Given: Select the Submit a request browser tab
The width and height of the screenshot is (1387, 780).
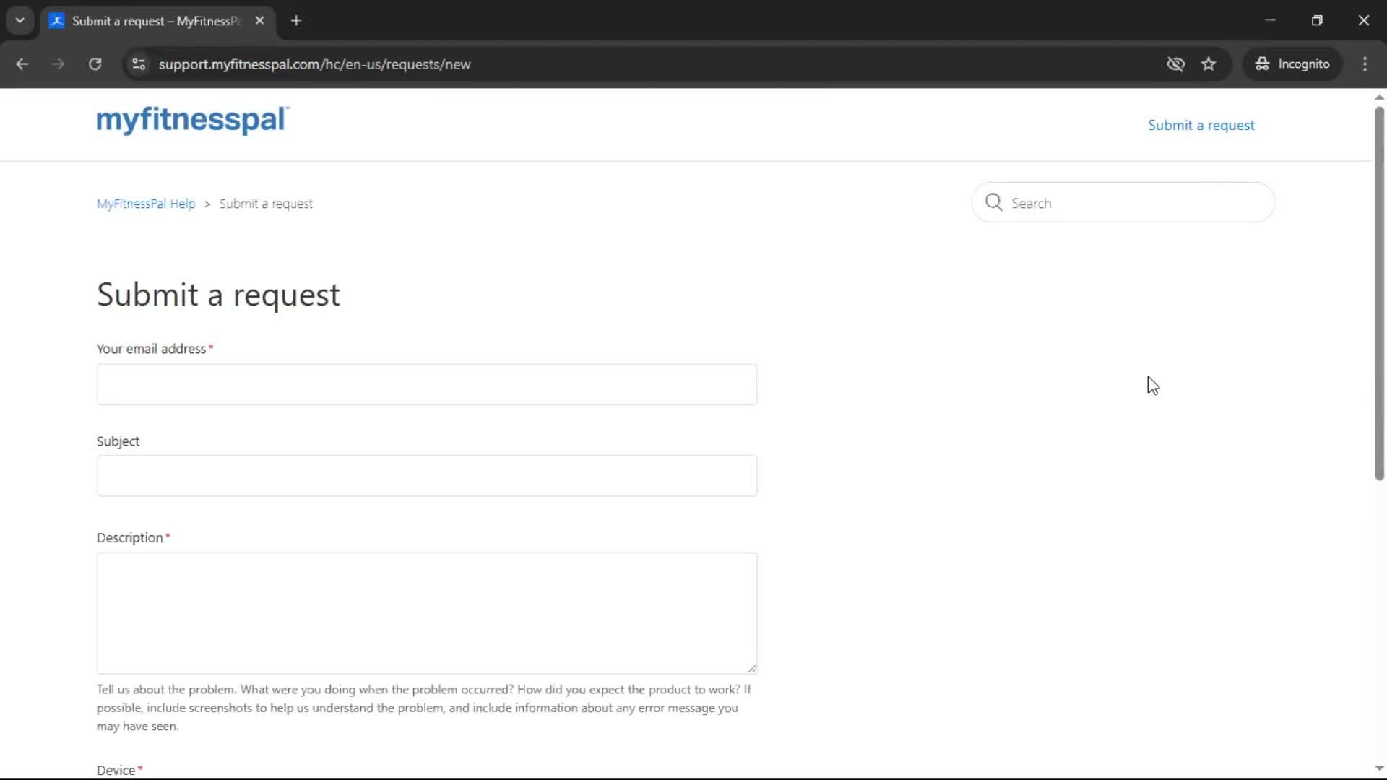Looking at the screenshot, I should pyautogui.click(x=157, y=21).
